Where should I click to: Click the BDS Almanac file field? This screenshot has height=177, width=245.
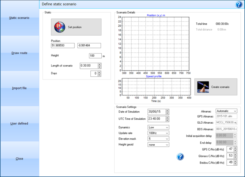coord(226,129)
